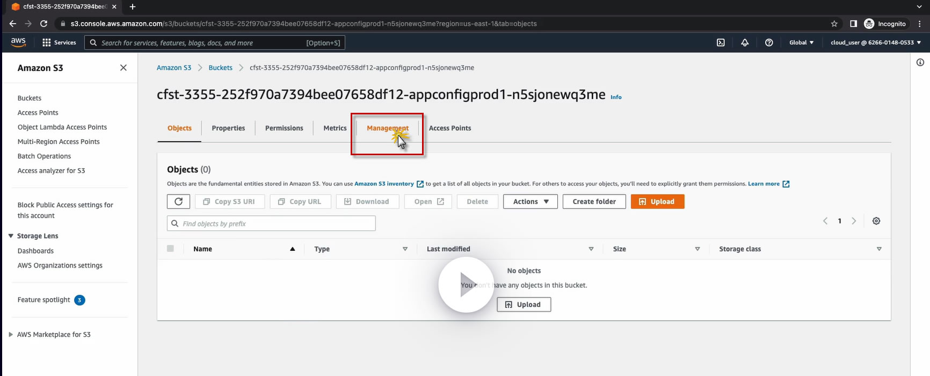
Task: Tick the select-all objects checkbox
Action: [170, 249]
